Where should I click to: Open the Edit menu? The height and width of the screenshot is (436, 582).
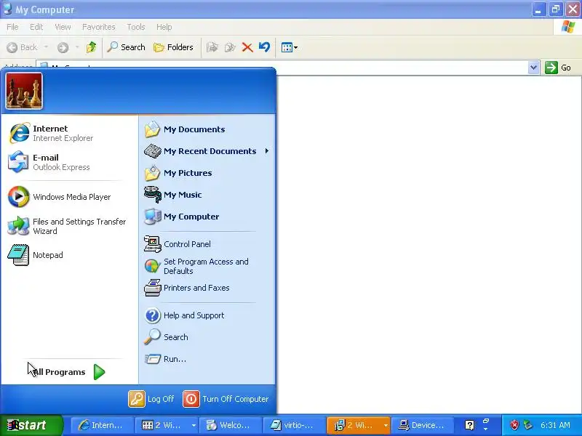coord(36,27)
